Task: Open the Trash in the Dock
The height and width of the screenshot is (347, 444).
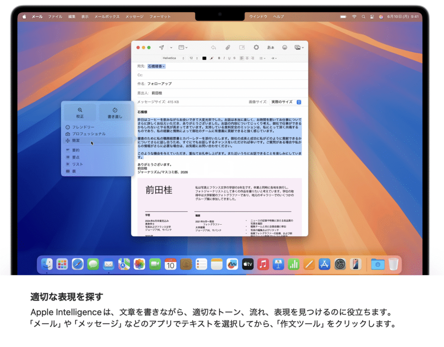Action: [393, 264]
